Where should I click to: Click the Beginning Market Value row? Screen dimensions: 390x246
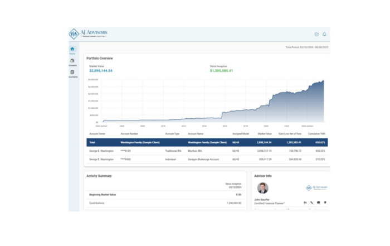tap(165, 195)
